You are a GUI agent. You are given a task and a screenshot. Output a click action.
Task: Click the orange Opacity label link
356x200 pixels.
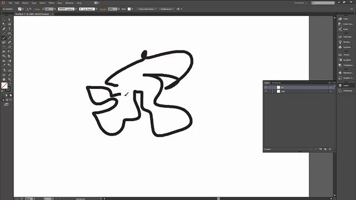(103, 9)
